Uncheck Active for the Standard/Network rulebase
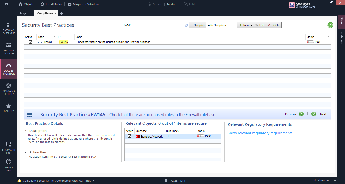The height and width of the screenshot is (184, 345). 130,136
